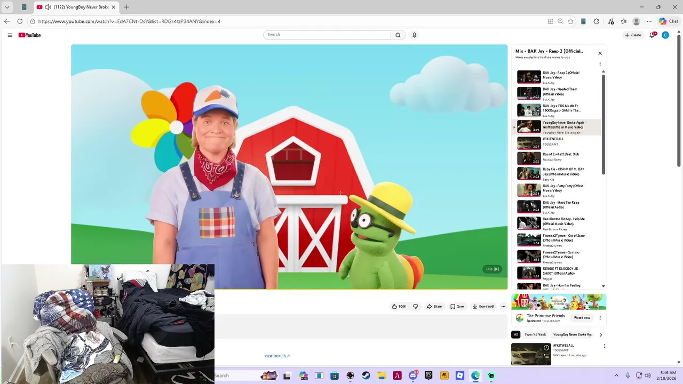The image size is (683, 384).
Task: Open the VIEW TICKETS link
Action: (x=277, y=356)
